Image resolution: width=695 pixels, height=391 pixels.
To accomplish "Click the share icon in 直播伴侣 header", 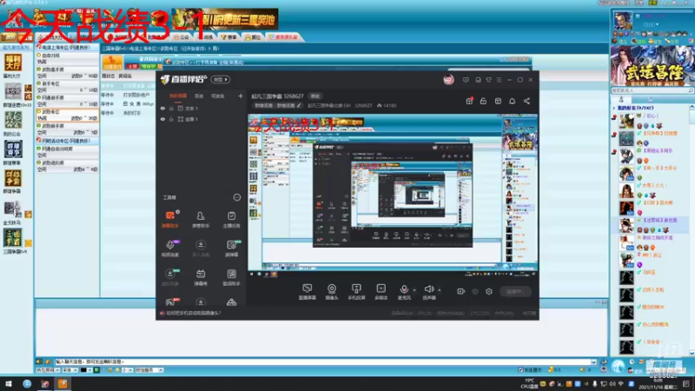I will click(x=526, y=101).
